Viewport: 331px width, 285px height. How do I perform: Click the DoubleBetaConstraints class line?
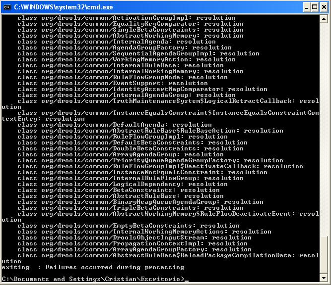[x=131, y=148]
